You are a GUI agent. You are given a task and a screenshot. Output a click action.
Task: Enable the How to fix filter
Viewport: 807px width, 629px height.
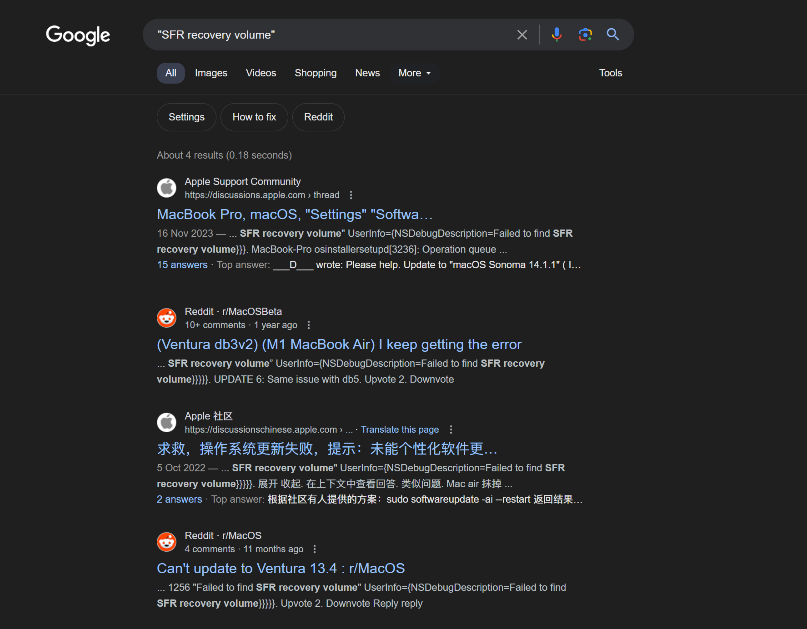254,117
